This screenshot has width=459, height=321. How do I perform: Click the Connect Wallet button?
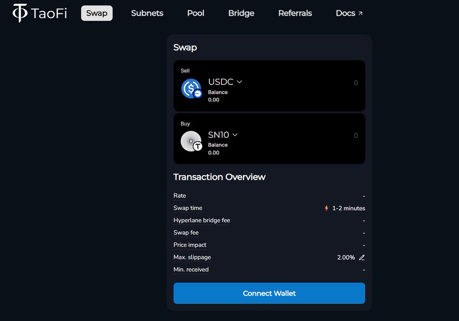coord(269,293)
